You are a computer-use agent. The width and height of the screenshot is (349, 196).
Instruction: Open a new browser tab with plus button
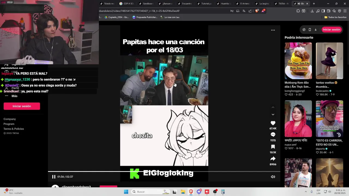pos(314,4)
